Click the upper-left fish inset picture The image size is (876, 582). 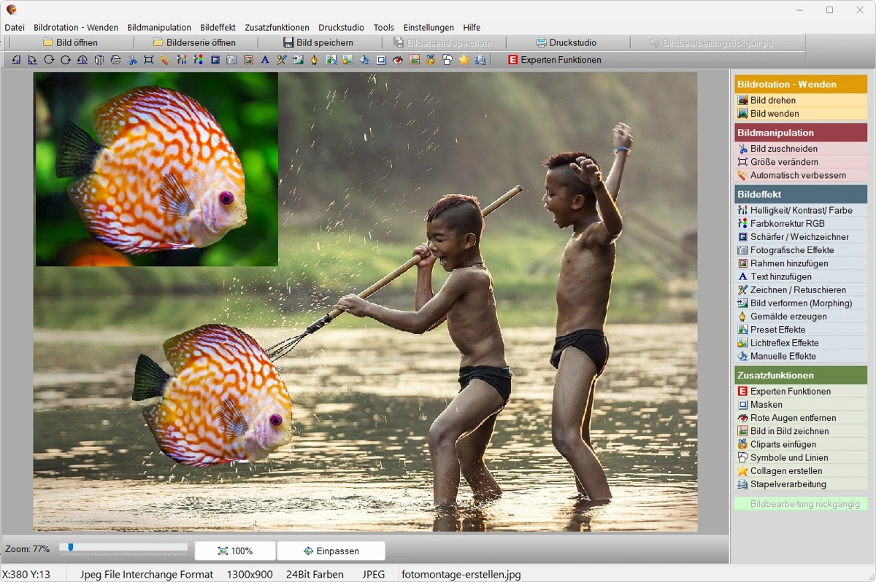[x=156, y=168]
